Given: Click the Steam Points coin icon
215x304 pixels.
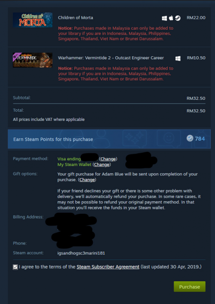Looking at the screenshot, I should (190, 138).
